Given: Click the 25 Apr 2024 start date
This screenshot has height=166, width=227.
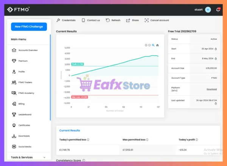Looking at the screenshot, I should click(207, 49).
